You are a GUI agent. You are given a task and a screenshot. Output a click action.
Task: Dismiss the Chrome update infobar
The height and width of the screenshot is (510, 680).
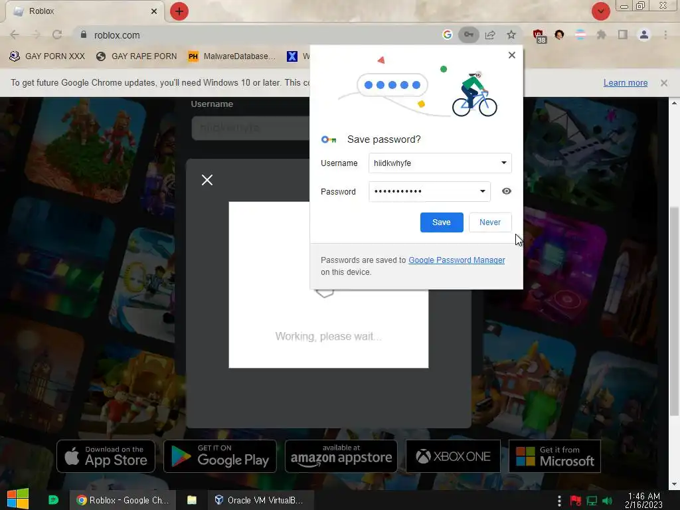(x=664, y=83)
